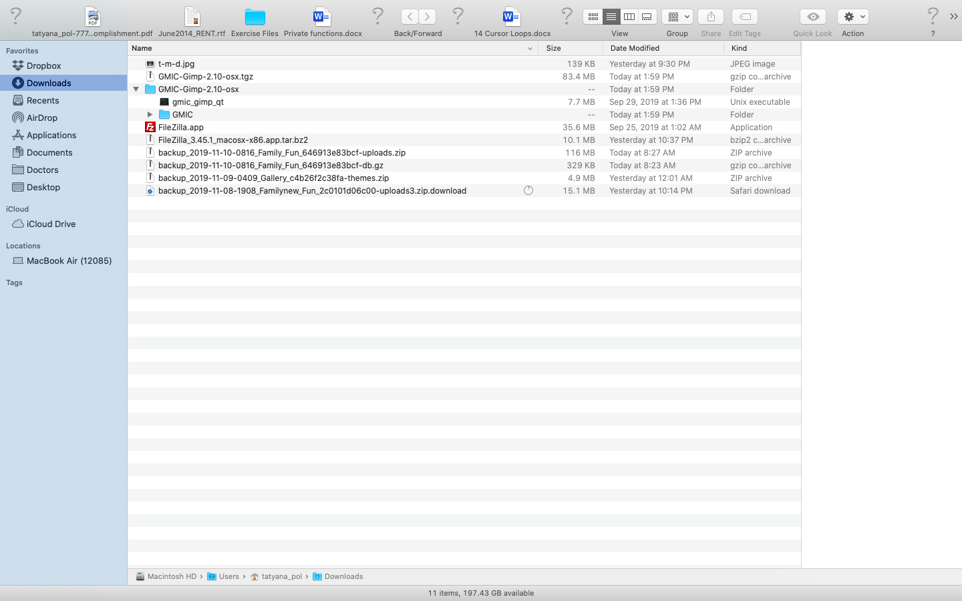Screen dimensions: 962x601
Task: Switch to gallery view in toolbar
Action: [x=647, y=17]
